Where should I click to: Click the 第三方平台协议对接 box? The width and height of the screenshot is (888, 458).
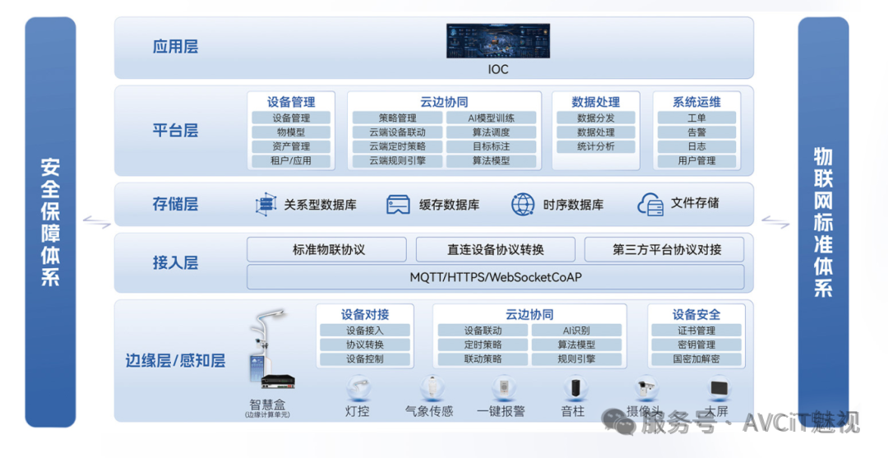(664, 250)
